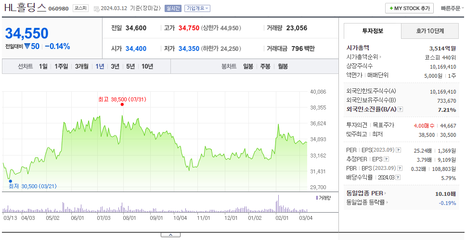
Task: Click the clock icon before 2024.03.12
Action: 96,9
